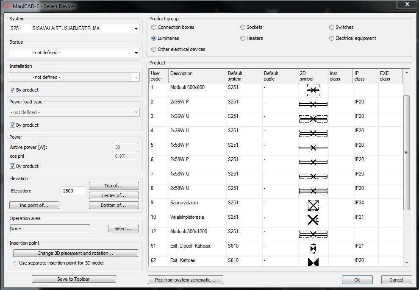
Task: Click the 2D symbol for 2x58W P
Action: point(313,162)
